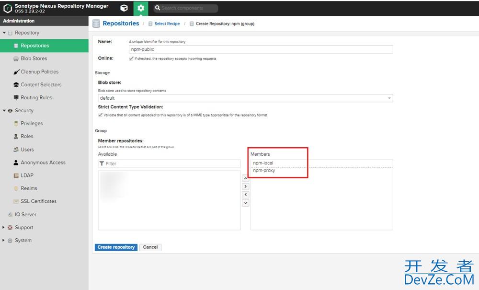Click the Select Recipe breadcrumb icon
The image size is (479, 290).
[150, 24]
